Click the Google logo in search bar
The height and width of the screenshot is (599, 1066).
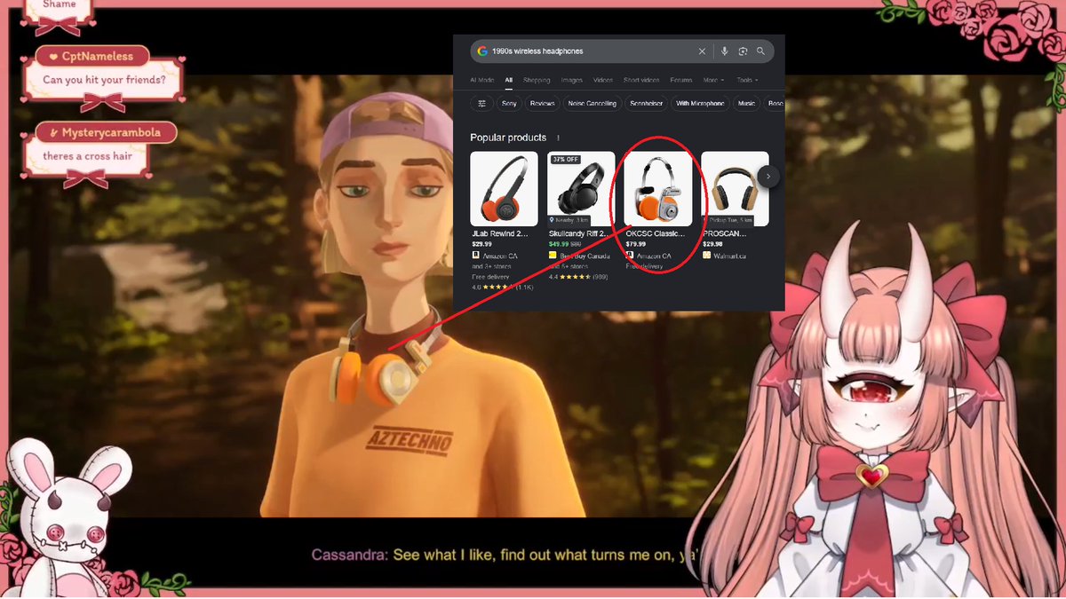(482, 51)
